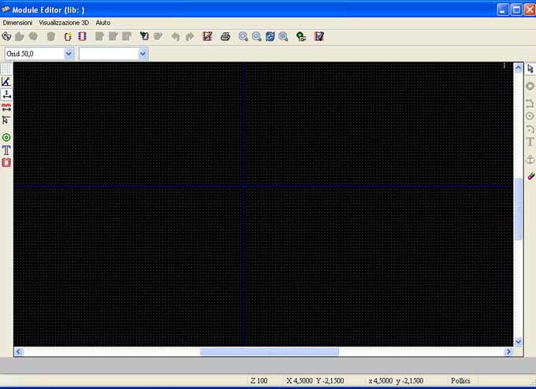Click the Z 100 zoom status field

[x=259, y=380]
